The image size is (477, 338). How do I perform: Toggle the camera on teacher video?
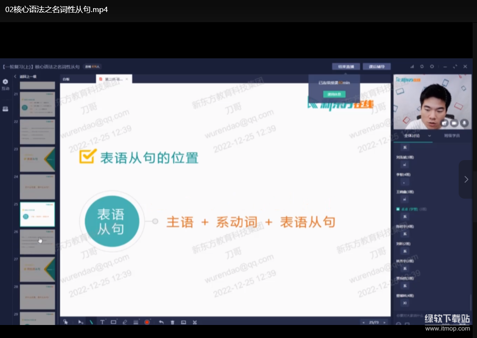tap(454, 123)
